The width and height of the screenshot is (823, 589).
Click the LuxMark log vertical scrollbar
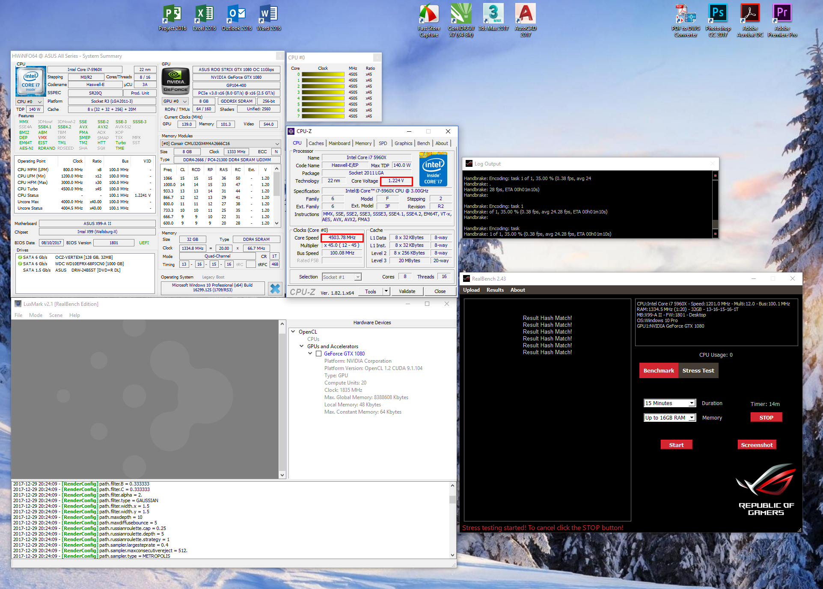[452, 520]
